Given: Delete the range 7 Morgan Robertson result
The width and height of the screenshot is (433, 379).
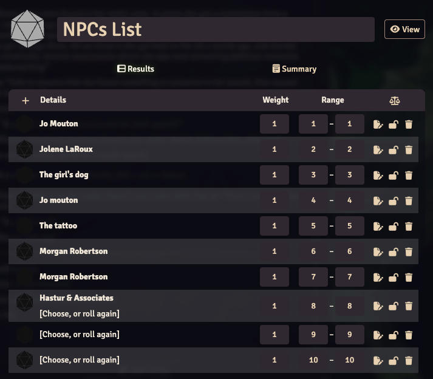Looking at the screenshot, I should click(x=409, y=278).
